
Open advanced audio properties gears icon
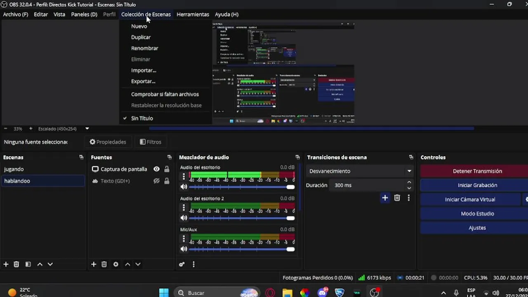click(182, 264)
